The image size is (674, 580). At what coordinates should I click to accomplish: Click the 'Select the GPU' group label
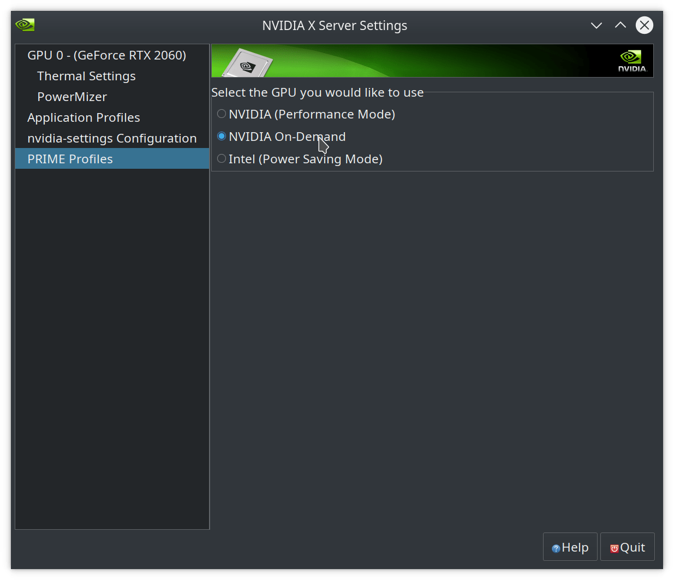(x=317, y=92)
